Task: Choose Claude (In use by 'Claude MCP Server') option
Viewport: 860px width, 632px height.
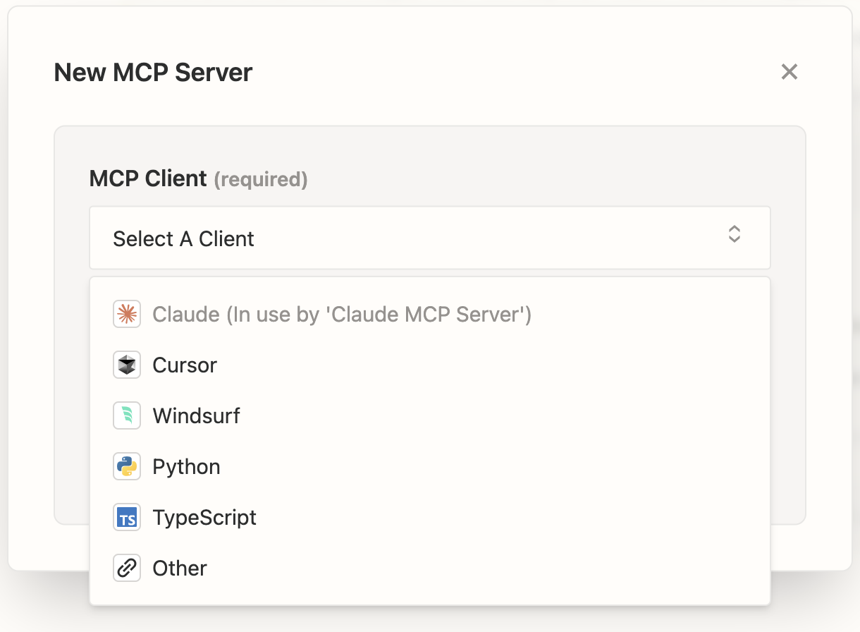Action: [x=430, y=314]
